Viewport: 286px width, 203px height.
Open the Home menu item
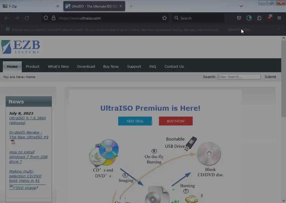click(12, 67)
